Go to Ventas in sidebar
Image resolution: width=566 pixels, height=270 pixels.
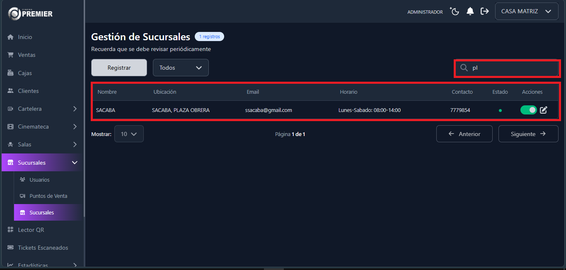27,55
